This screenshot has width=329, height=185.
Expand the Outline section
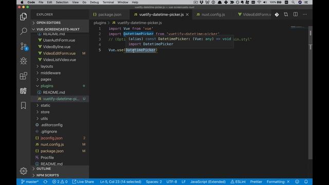[60, 169]
